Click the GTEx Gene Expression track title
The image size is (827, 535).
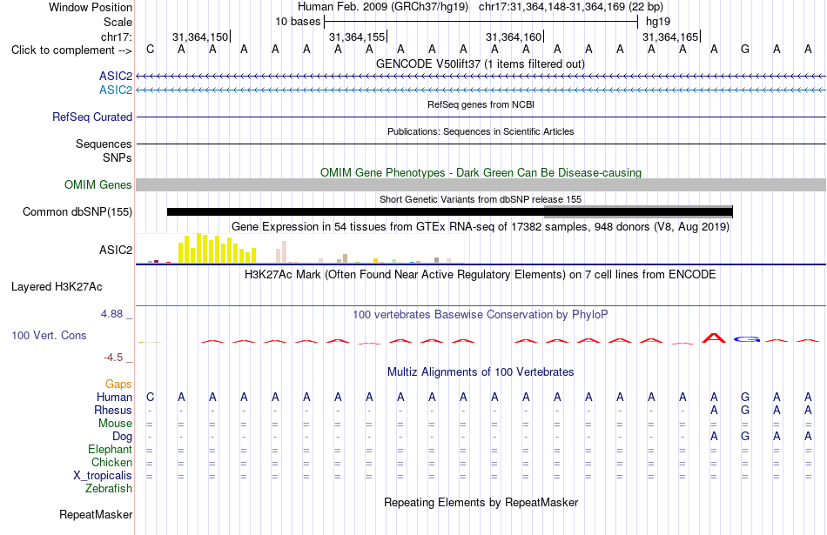(x=480, y=227)
